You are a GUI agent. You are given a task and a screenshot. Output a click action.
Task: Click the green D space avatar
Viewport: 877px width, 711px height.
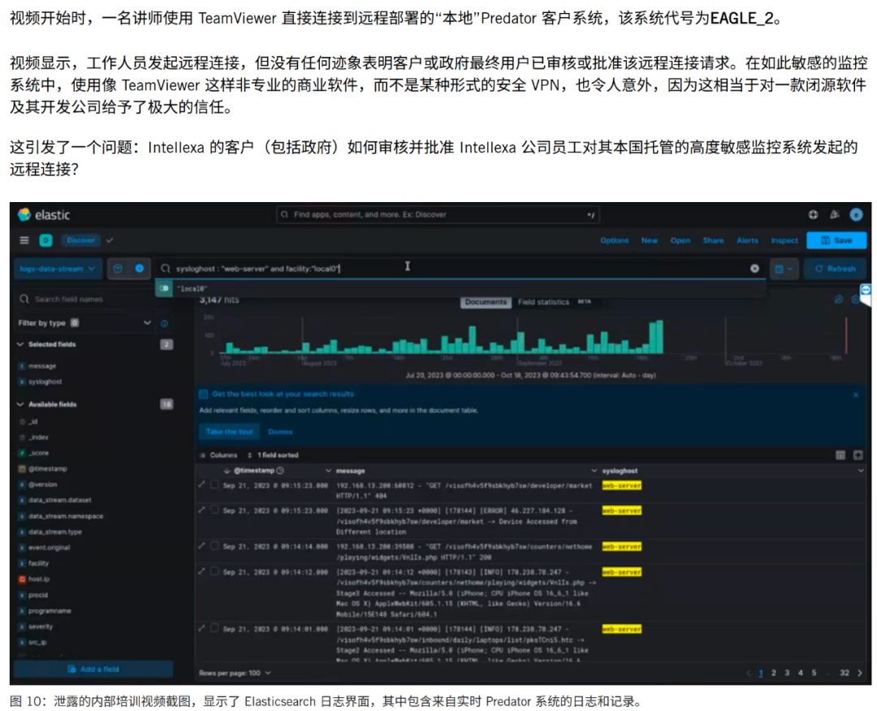[45, 240]
